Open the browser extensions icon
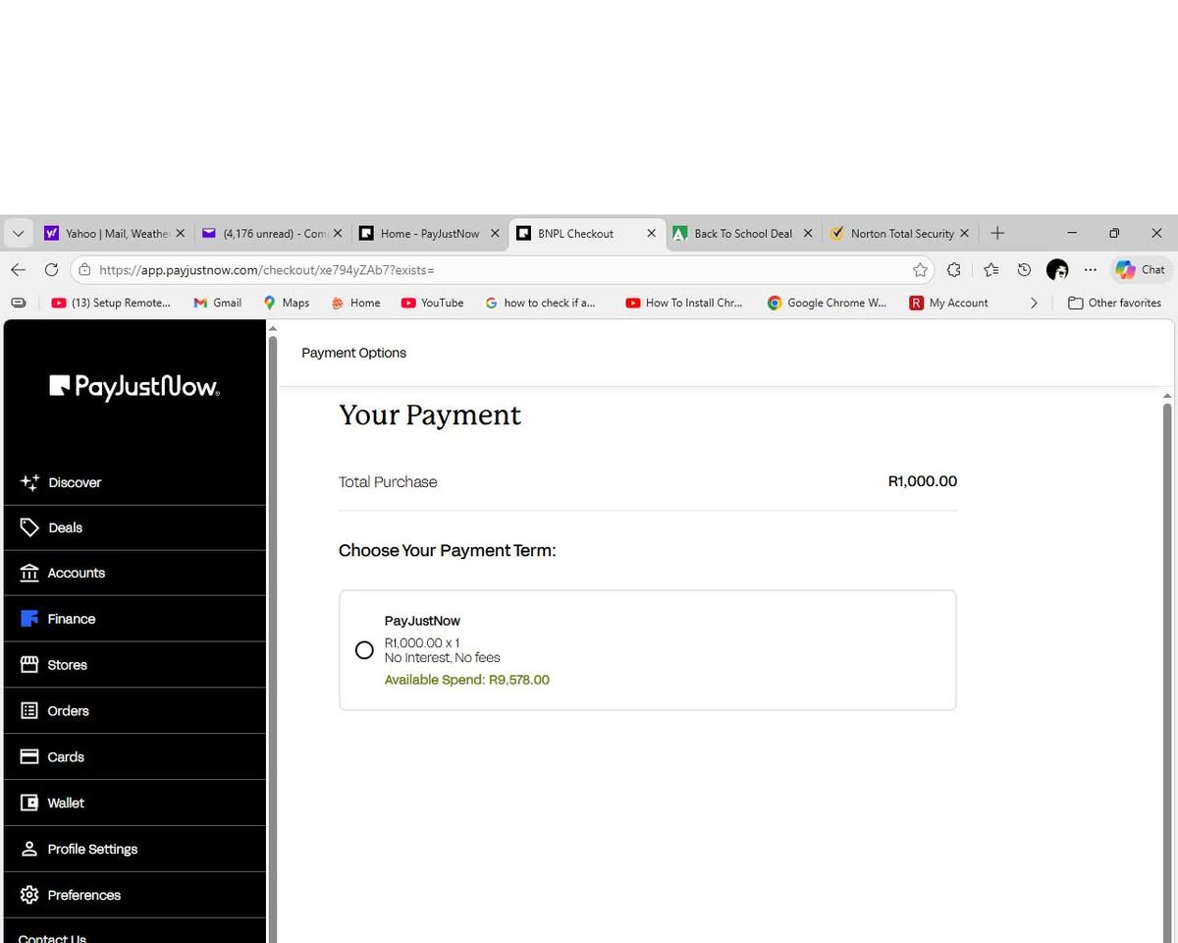The width and height of the screenshot is (1178, 943). (x=954, y=269)
